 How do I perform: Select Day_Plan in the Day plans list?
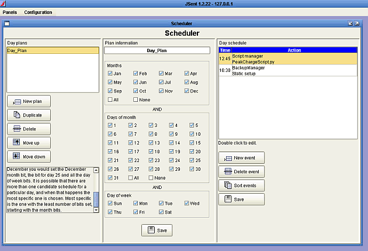point(53,50)
